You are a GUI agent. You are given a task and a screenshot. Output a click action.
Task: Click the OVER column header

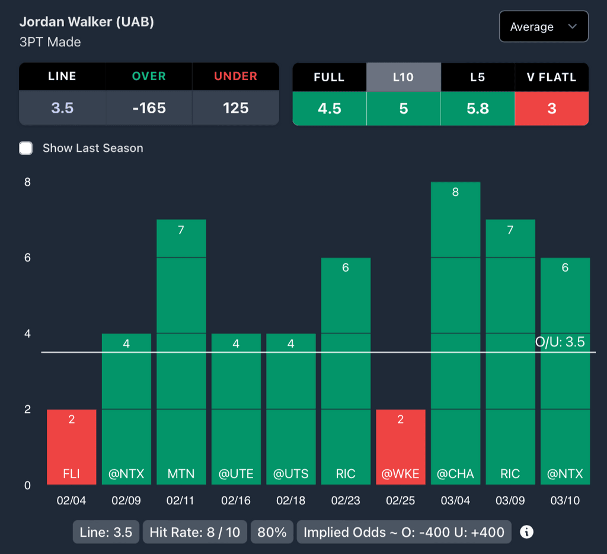(x=149, y=77)
